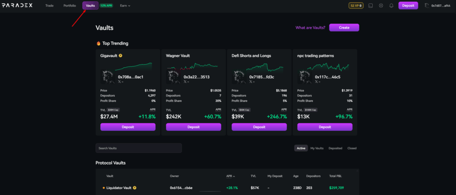Click the wallet avatar beside 0x7d07...af44

pyautogui.click(x=427, y=5)
